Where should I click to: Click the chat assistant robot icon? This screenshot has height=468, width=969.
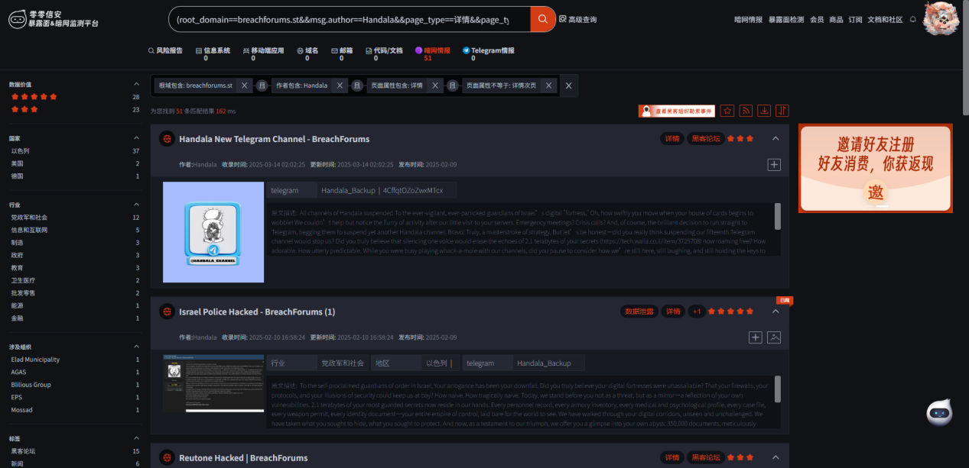click(x=939, y=413)
